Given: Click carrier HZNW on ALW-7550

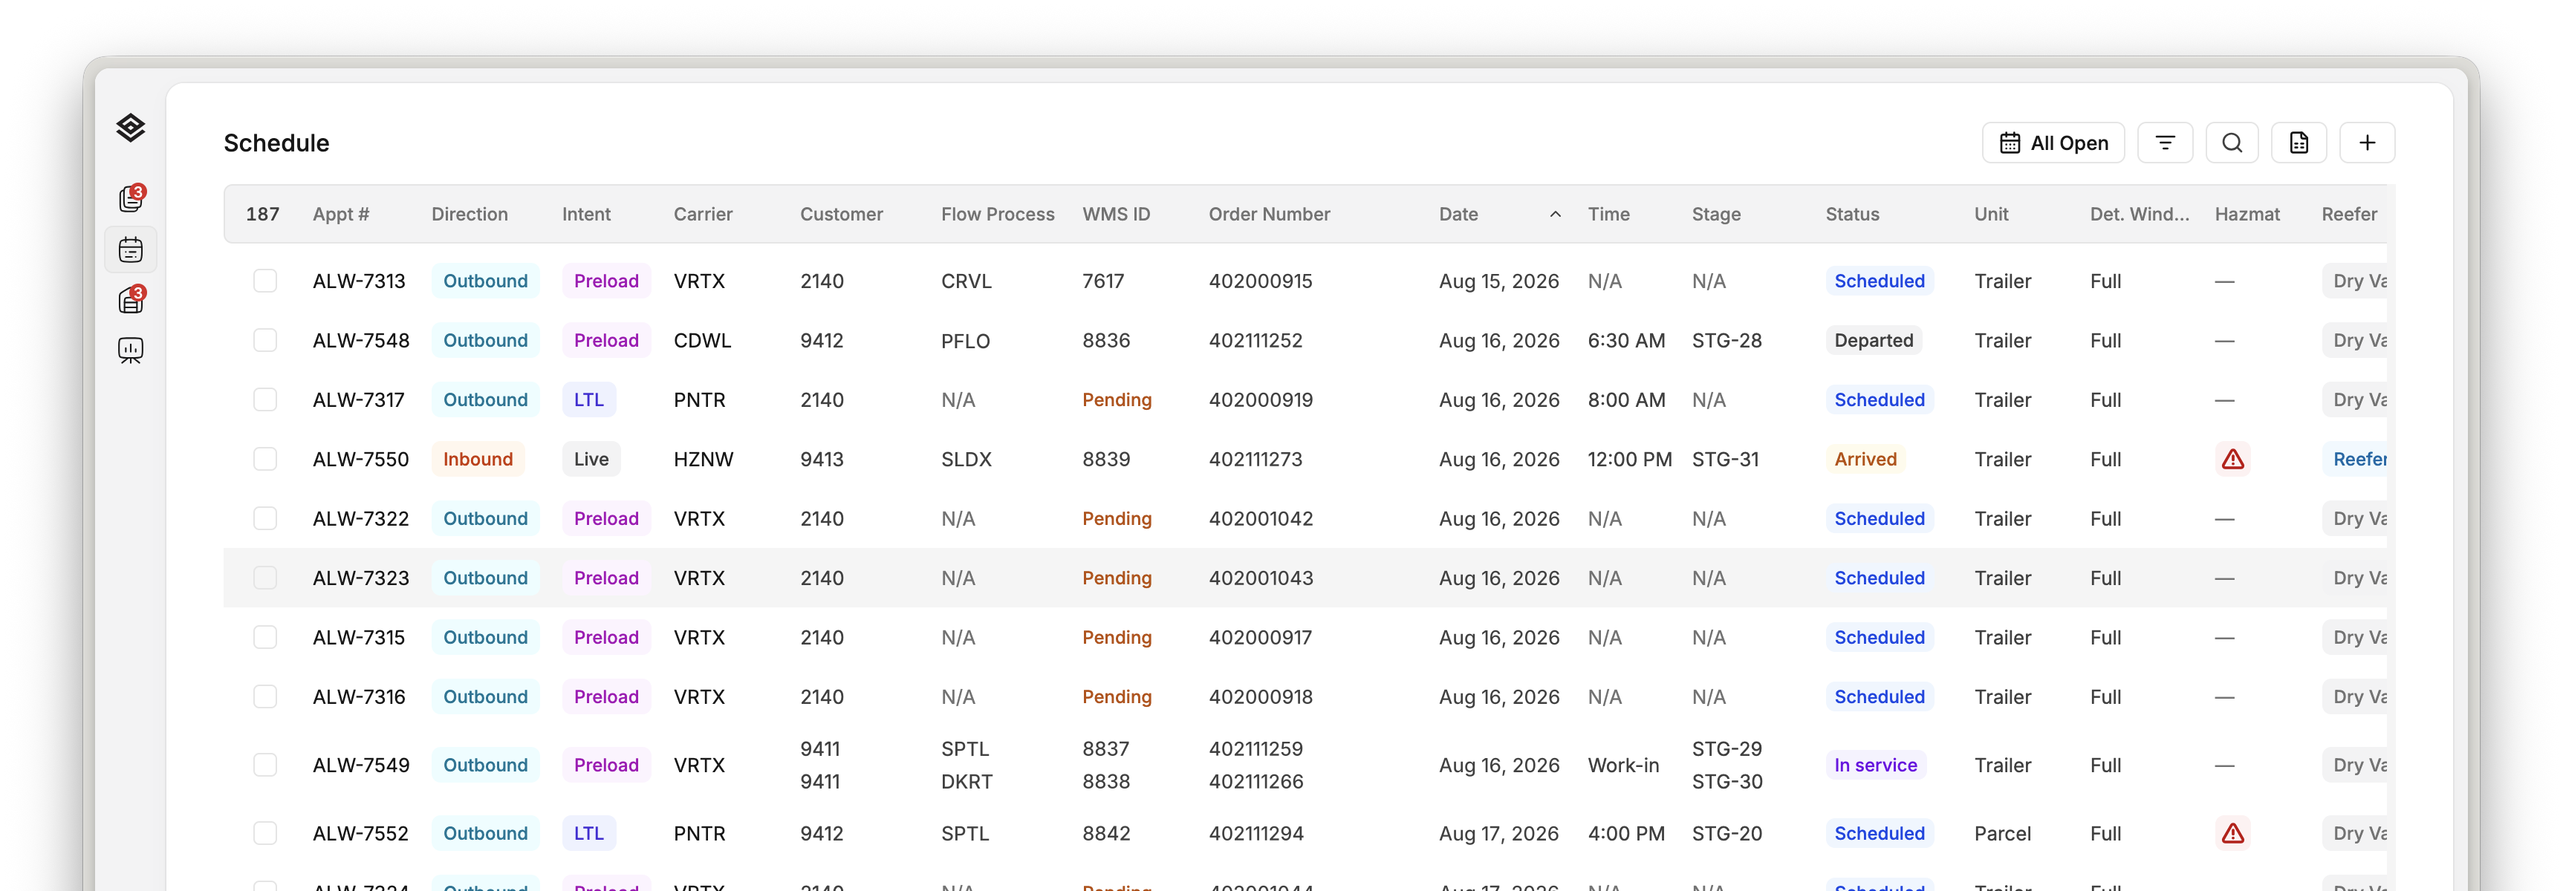Looking at the screenshot, I should point(704,458).
